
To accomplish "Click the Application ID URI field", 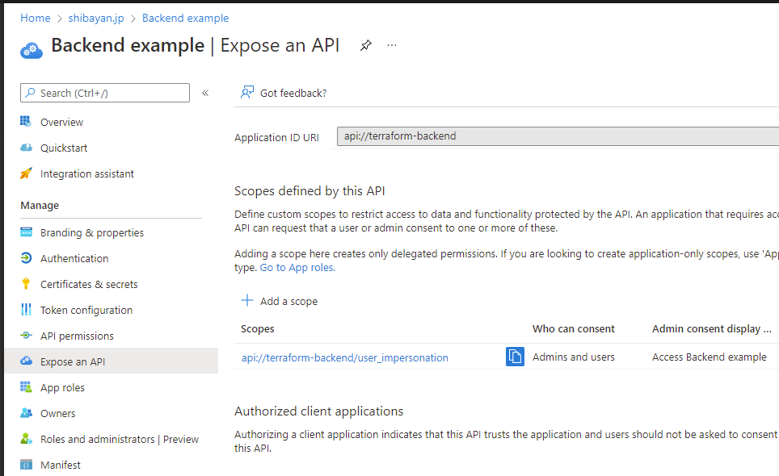I will point(558,136).
